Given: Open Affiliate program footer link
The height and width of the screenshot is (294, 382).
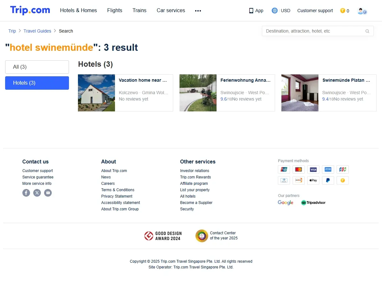Looking at the screenshot, I should pos(194,184).
